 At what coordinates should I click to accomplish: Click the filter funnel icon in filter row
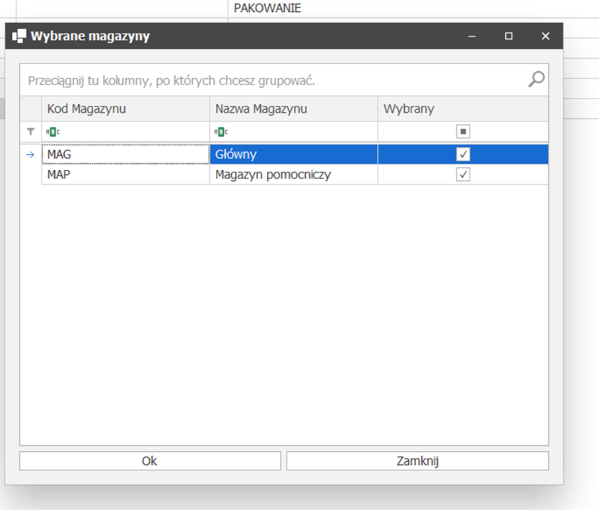pos(30,131)
